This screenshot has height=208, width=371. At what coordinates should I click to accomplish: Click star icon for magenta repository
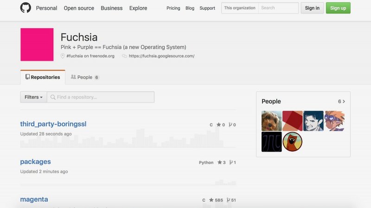coord(211,200)
